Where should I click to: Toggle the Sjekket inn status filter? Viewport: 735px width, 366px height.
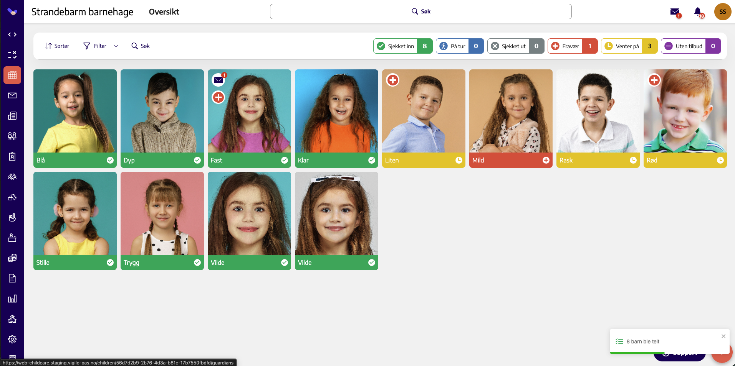click(403, 46)
